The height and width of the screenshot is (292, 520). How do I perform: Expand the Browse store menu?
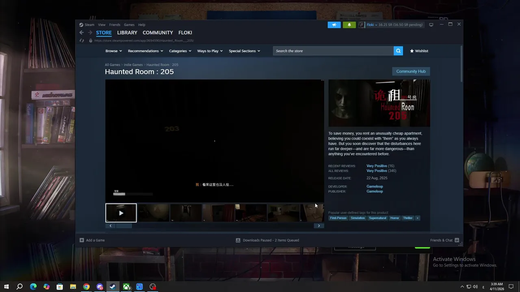(113, 51)
